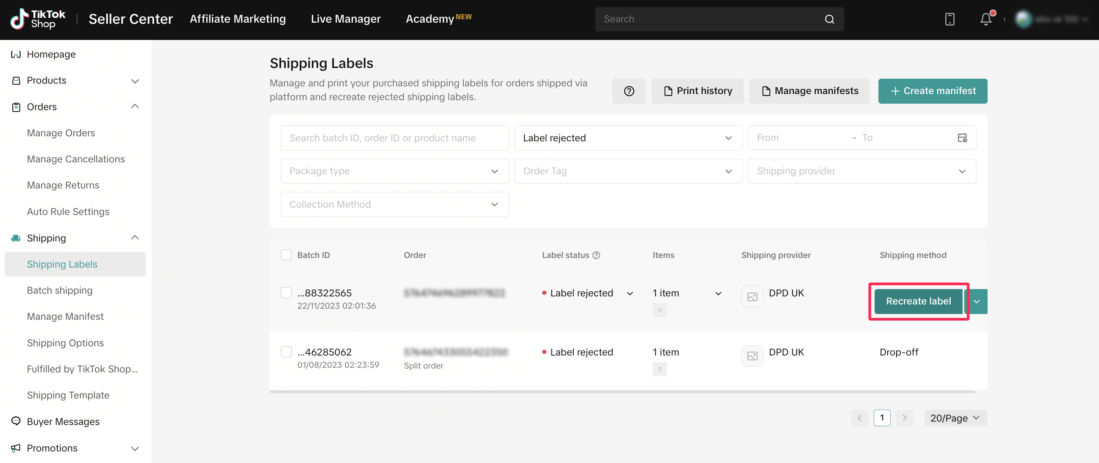The image size is (1099, 463).
Task: Click the search magnifier icon
Action: click(829, 19)
